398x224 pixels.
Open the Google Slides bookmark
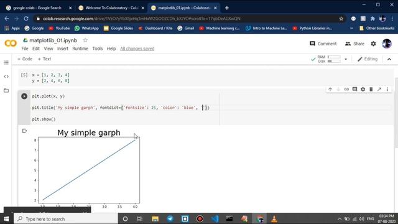click(x=118, y=28)
